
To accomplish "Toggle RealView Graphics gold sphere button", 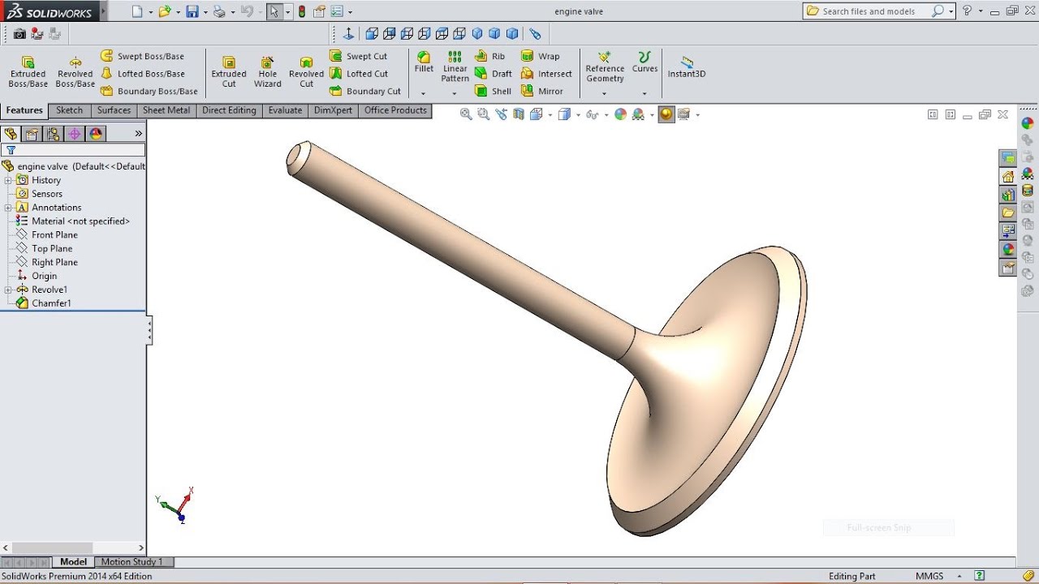I will tap(666, 114).
